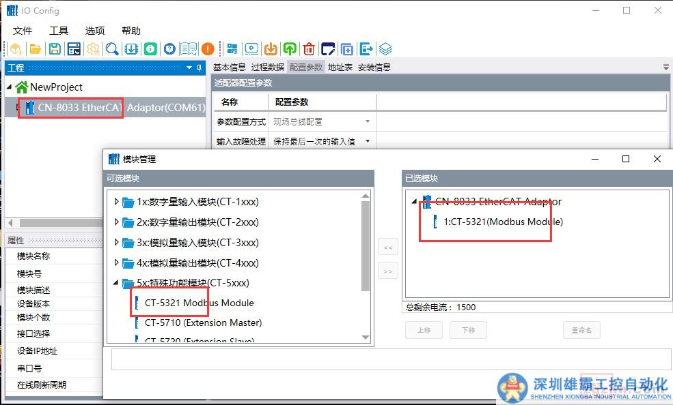Select CT-5710 (Extension Master) module
This screenshot has width=673, height=405.
click(203, 322)
